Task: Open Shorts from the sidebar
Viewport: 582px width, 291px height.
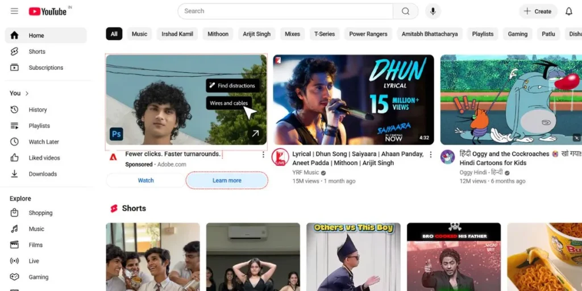Action: click(37, 52)
